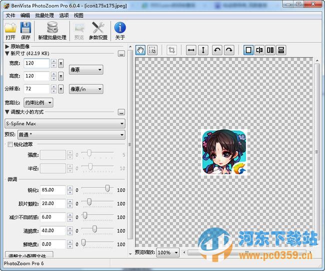Open 预设 preset dropdown

click(x=71, y=135)
